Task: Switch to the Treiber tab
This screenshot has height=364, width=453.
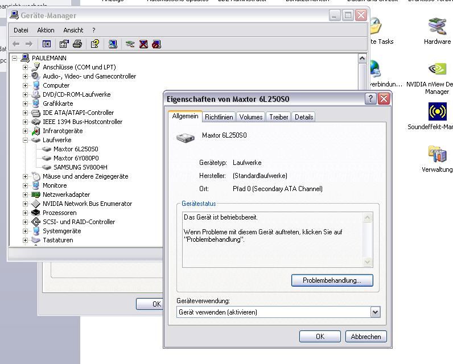Action: (278, 117)
